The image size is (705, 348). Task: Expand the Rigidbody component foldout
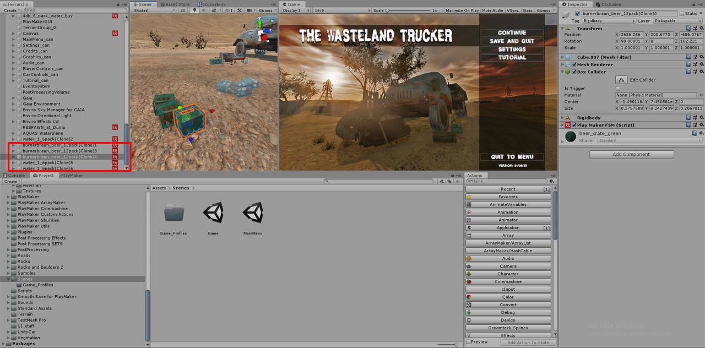click(x=562, y=117)
